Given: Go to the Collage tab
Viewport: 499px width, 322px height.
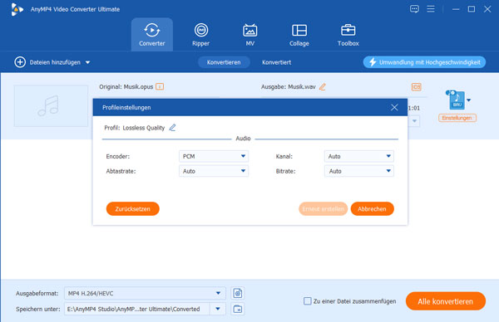Looking at the screenshot, I should (299, 35).
